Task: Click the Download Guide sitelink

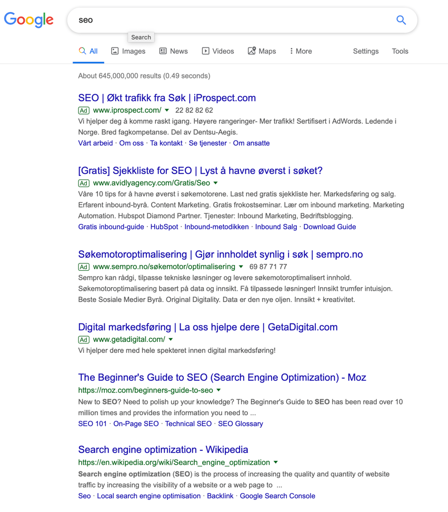Action: (330, 227)
